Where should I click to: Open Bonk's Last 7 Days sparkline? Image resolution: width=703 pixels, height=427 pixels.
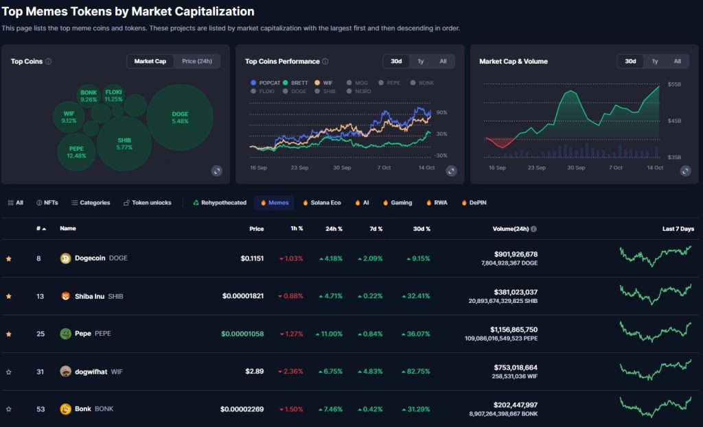pyautogui.click(x=656, y=407)
